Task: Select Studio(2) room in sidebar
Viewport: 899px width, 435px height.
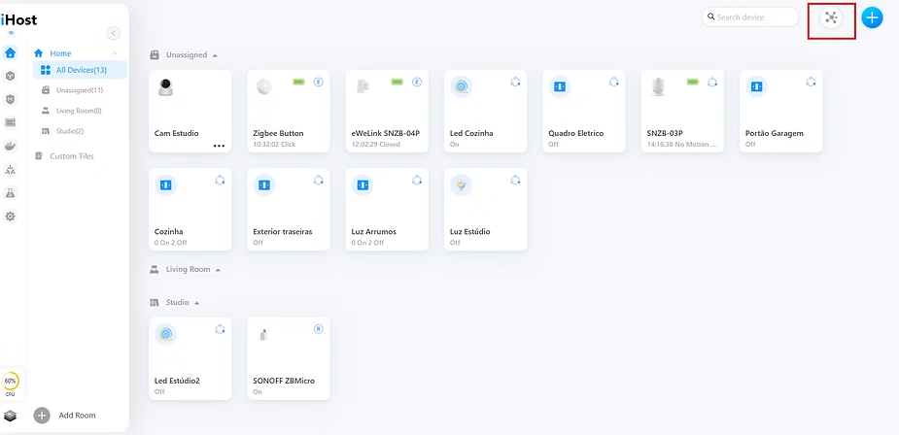Action: click(x=69, y=131)
